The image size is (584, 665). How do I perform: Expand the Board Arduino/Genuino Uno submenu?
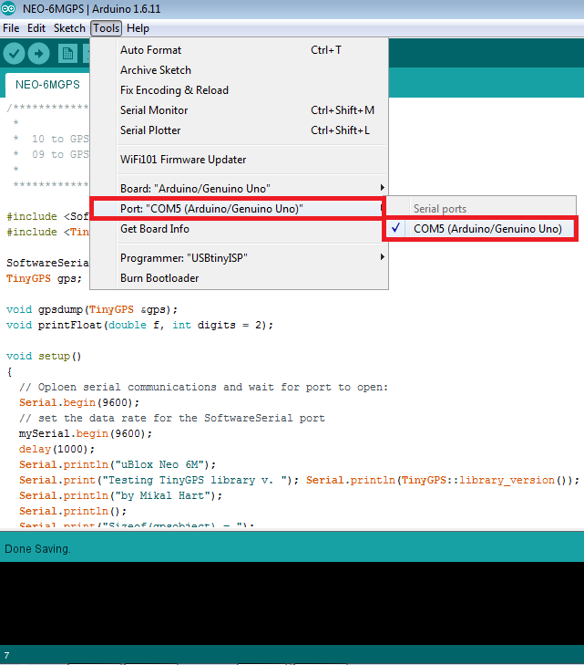[x=239, y=188]
